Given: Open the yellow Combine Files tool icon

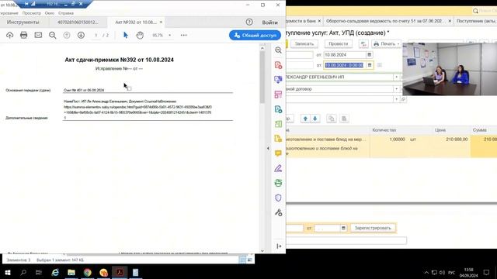Looking at the screenshot, I should [x=278, y=139].
